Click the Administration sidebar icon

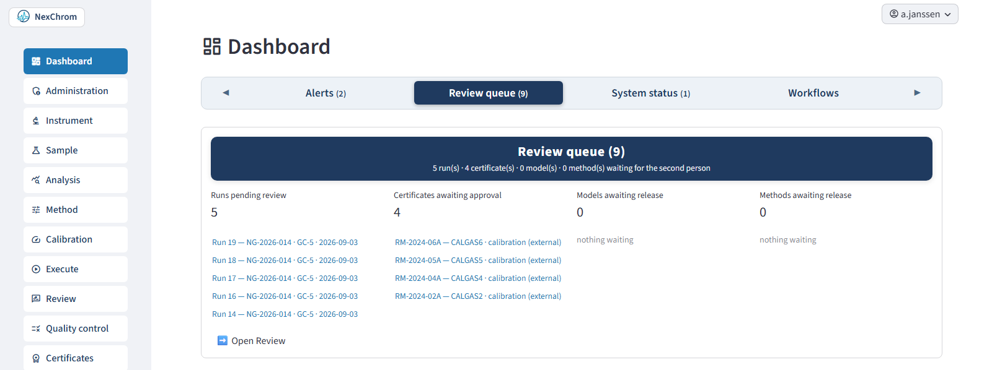[x=36, y=91]
